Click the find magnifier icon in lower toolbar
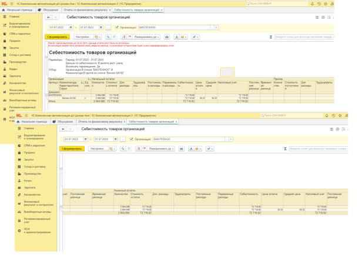Screen dimensions: 362x265 (x=123, y=148)
